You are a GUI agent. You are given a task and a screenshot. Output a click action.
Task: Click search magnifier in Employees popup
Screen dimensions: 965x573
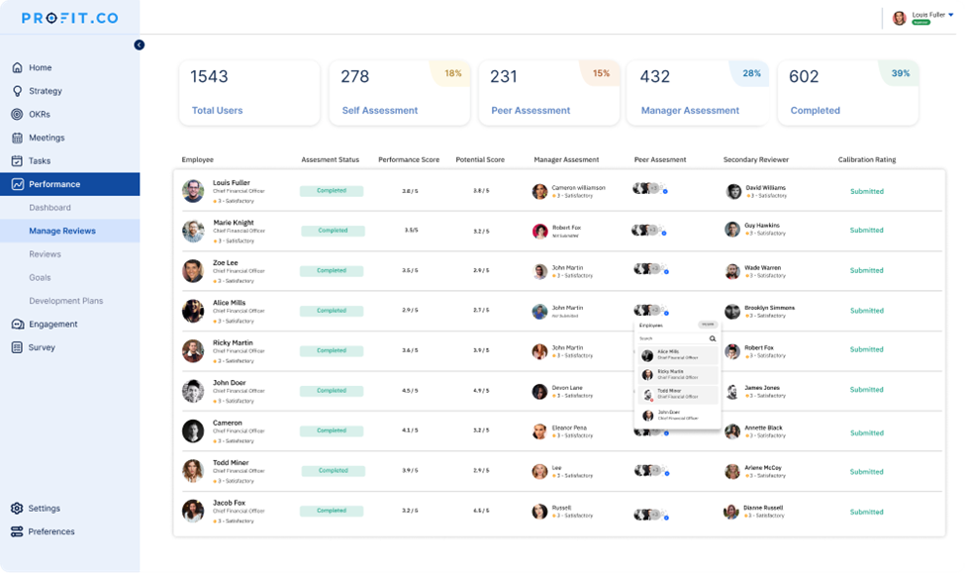click(x=712, y=338)
